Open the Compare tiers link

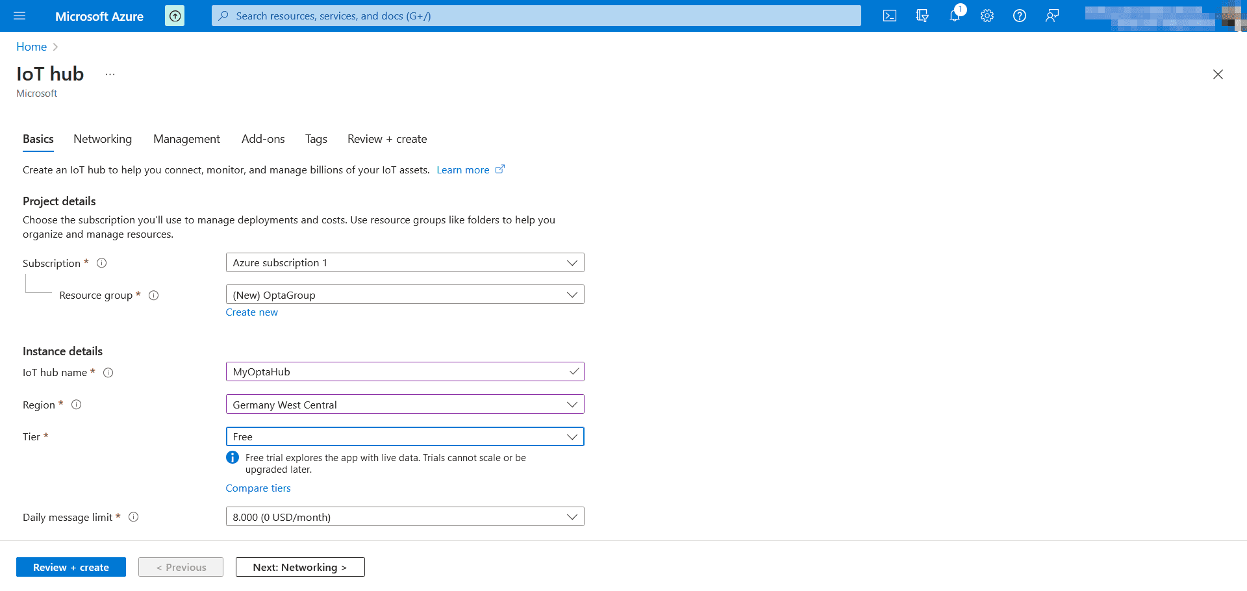coord(258,488)
